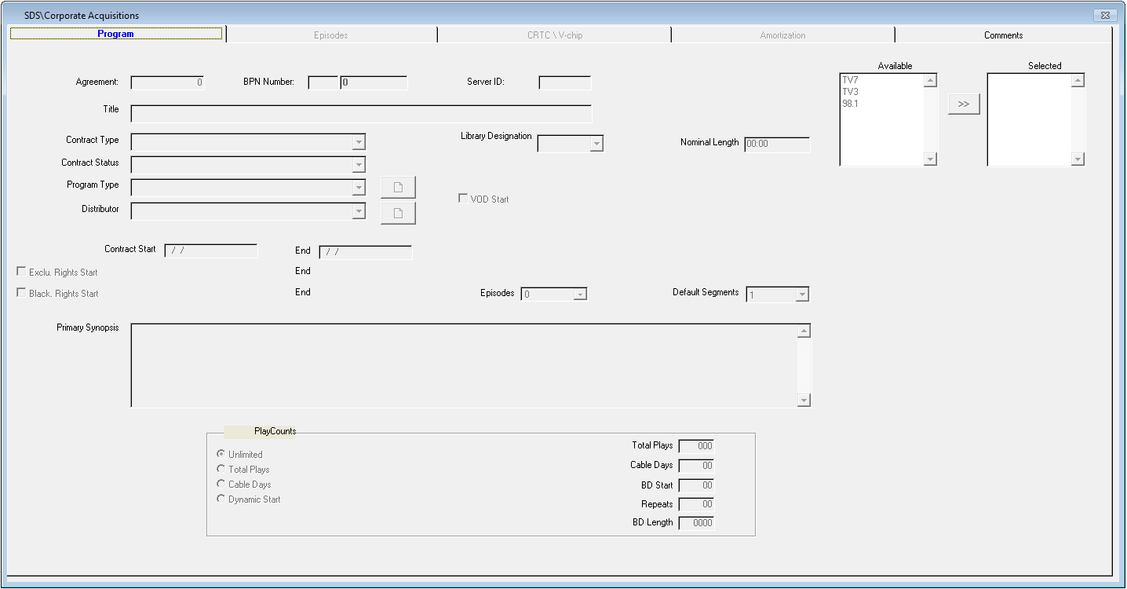
Task: Click the document icon beside Program Type
Action: (x=398, y=188)
